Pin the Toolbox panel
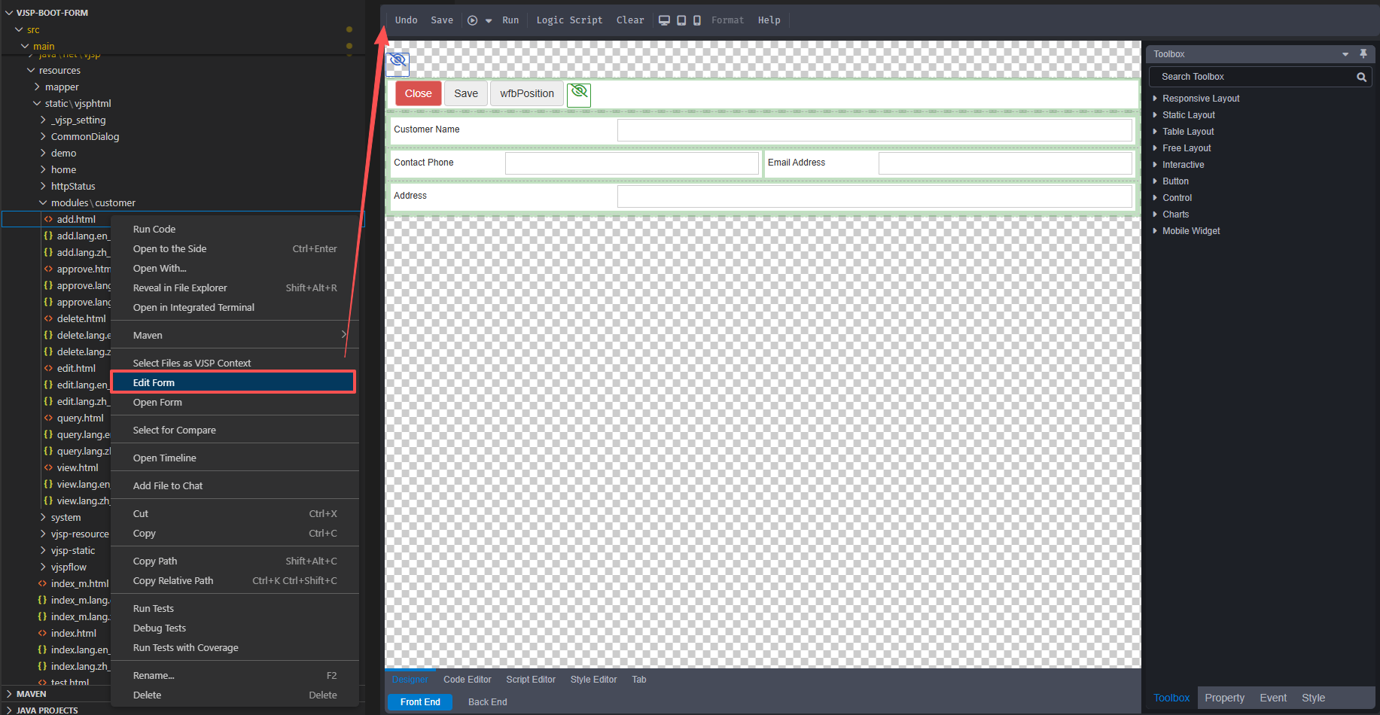The height and width of the screenshot is (715, 1380). click(x=1363, y=54)
